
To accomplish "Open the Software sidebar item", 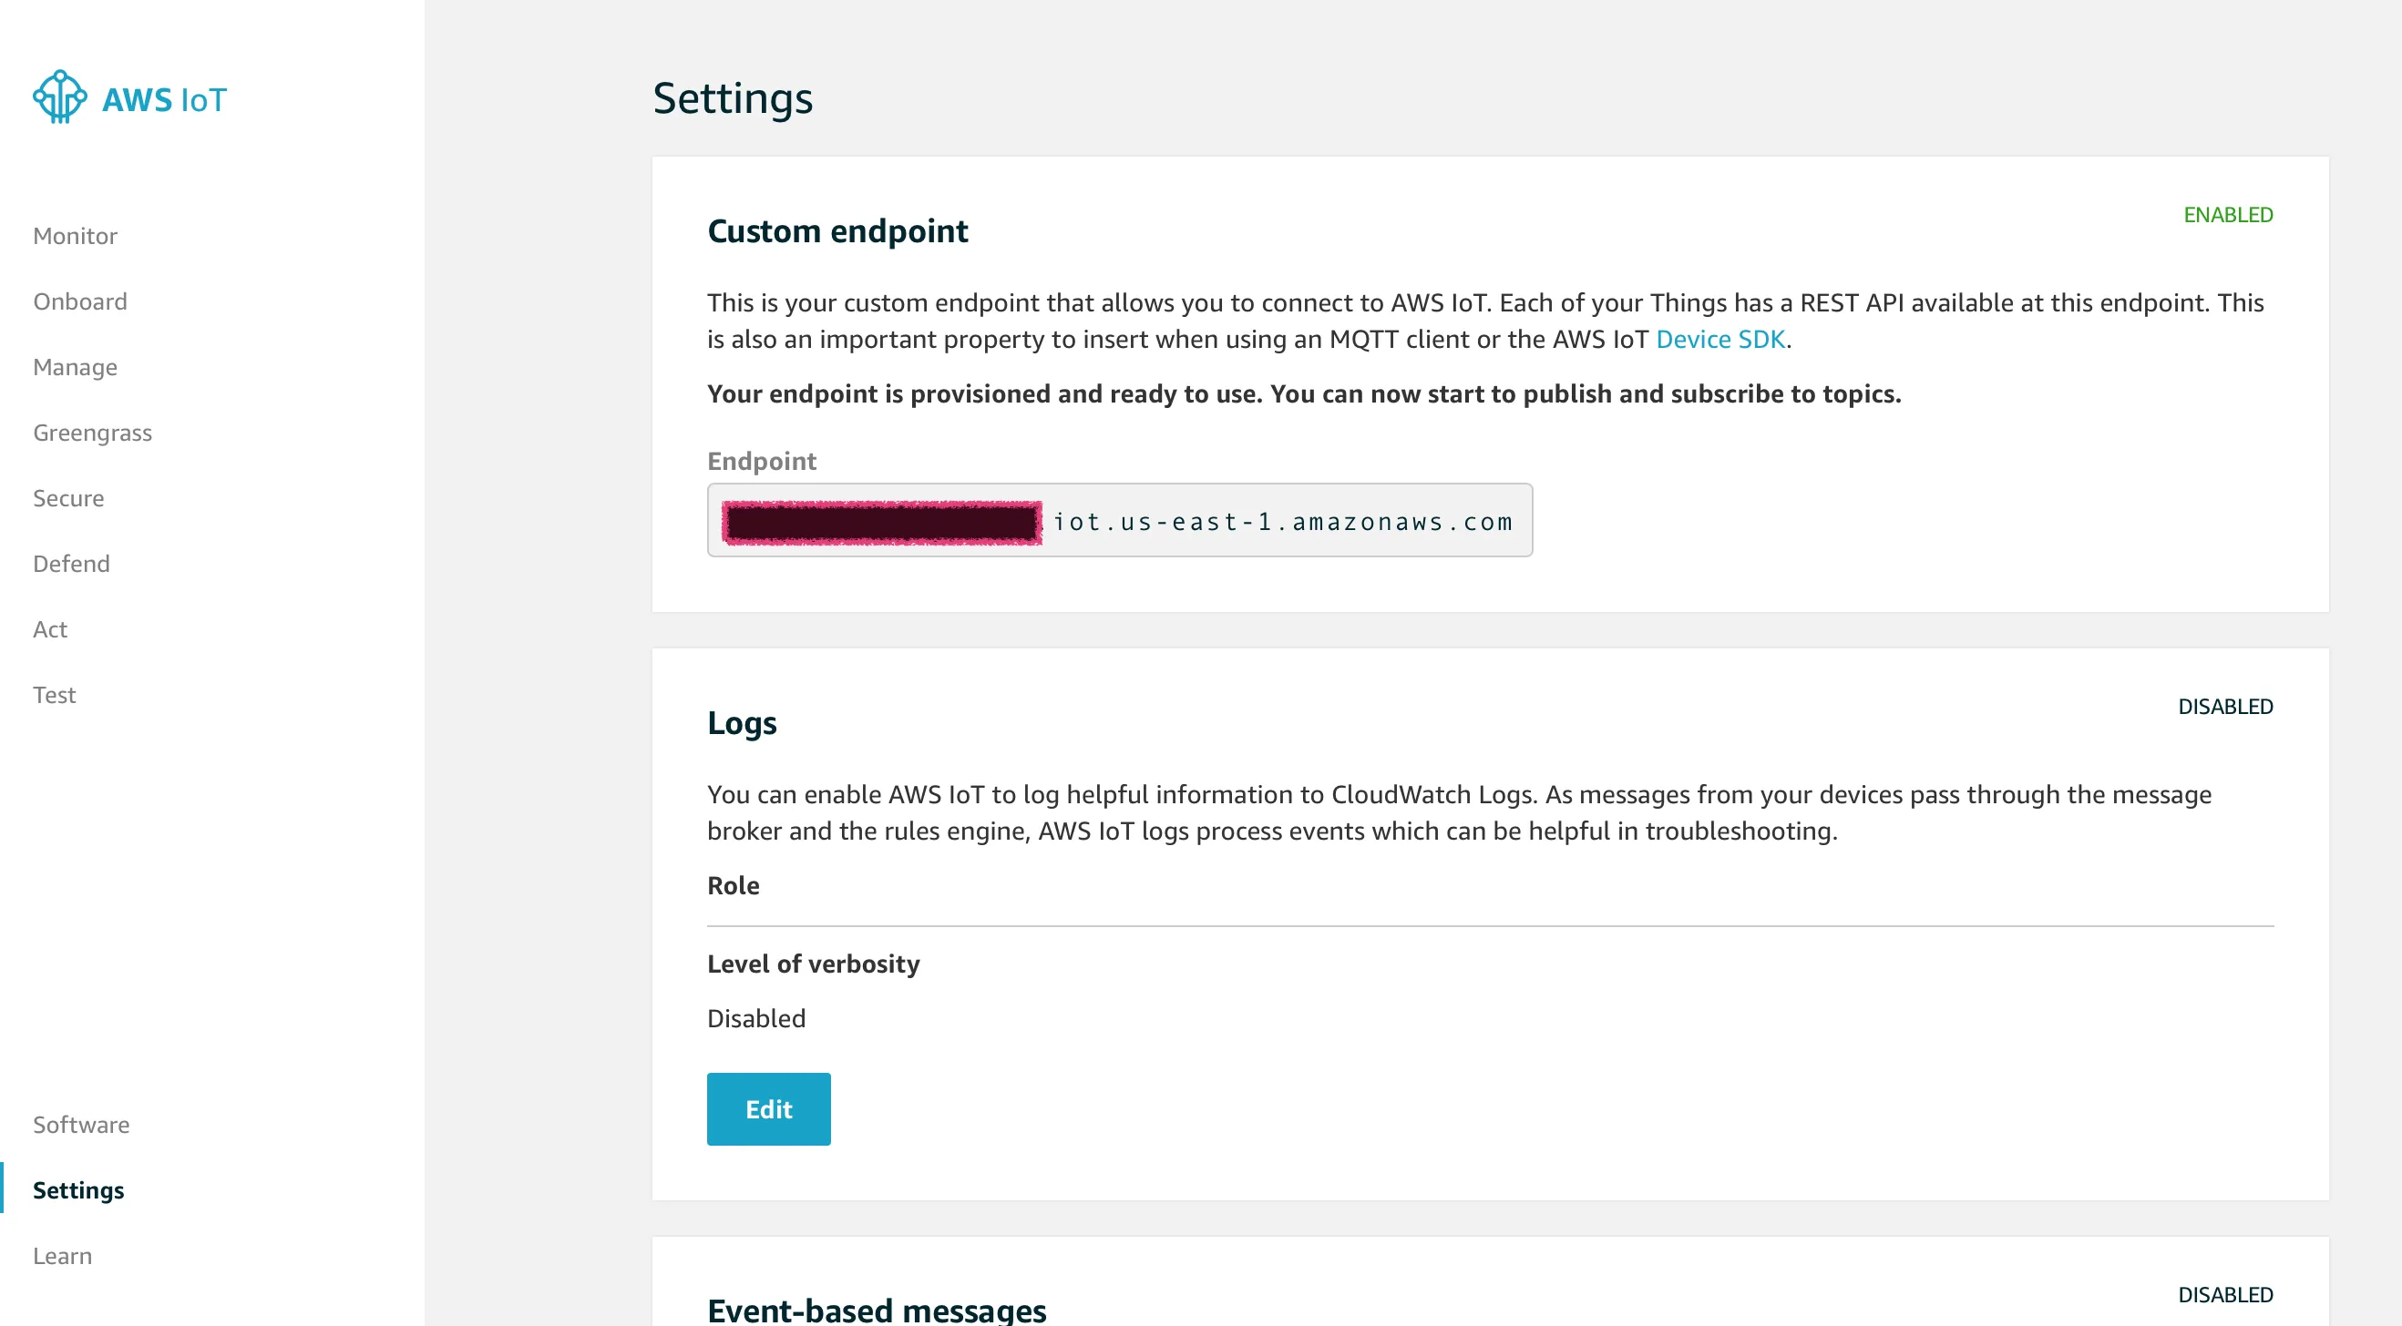I will pos(81,1125).
